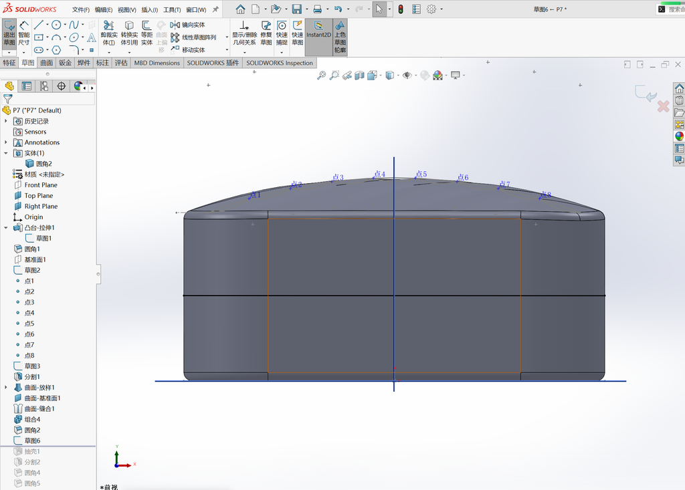685x490 pixels.
Task: Collapse the 凸台-拉伸1 feature node
Action: (5, 227)
